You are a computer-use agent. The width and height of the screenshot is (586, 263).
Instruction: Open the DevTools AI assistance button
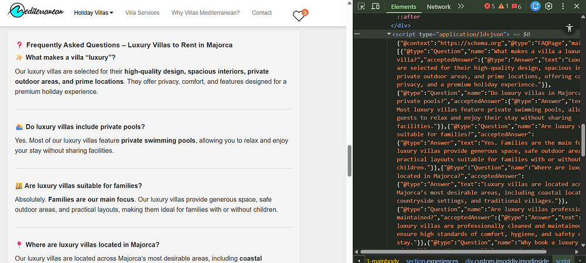tap(534, 6)
